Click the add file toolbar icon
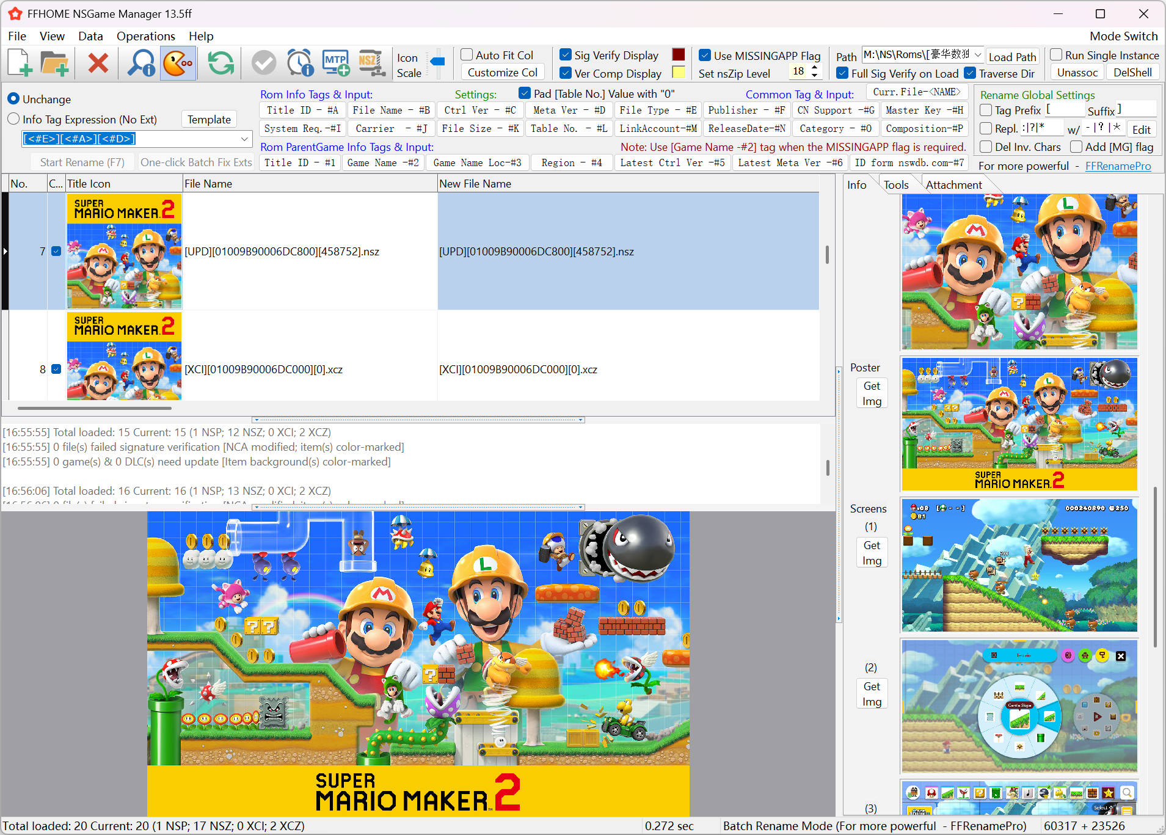 pos(20,63)
